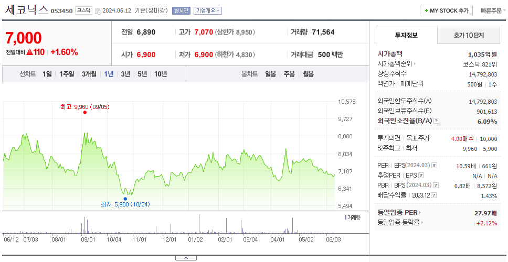Click the 10.59배 PER value
This screenshot has width=508, height=262.
[466, 166]
